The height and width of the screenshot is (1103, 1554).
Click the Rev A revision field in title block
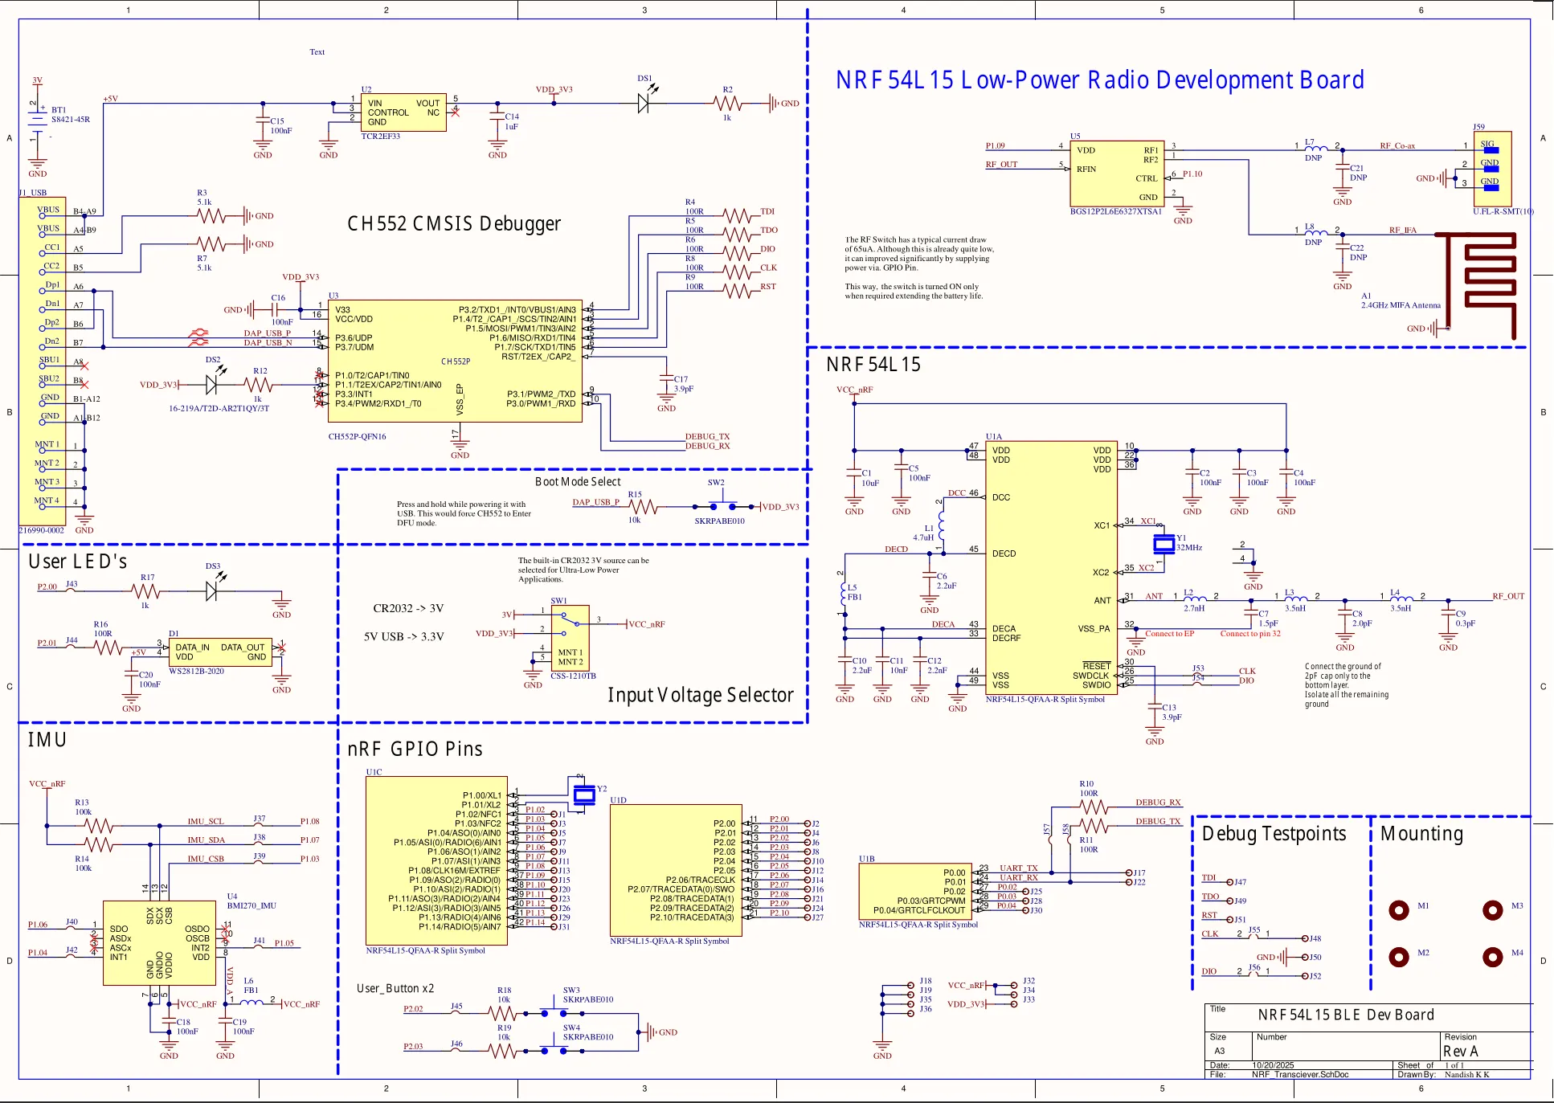tap(1461, 1050)
